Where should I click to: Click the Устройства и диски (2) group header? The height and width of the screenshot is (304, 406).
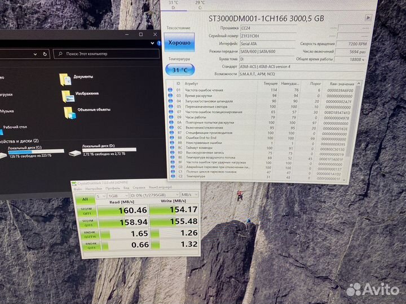click(x=19, y=141)
